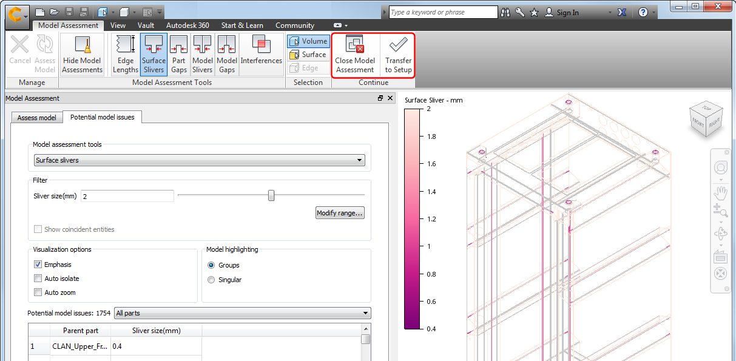Screen dimensions: 736x361
Task: Click the star favorites icon
Action: coord(534,12)
